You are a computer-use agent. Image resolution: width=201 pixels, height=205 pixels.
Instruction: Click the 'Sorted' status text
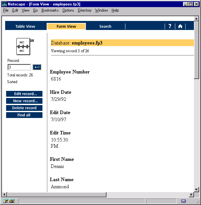point(12,82)
